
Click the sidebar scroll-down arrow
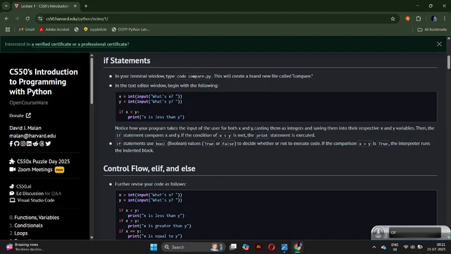pos(92,237)
